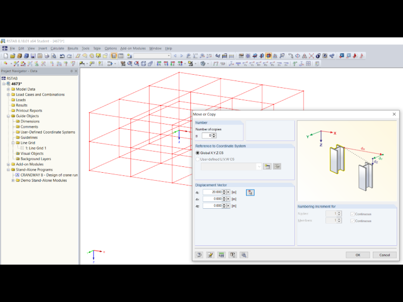Click the magnifier icon in dialog bottom
Image resolution: width=403 pixels, height=302 pixels.
point(244,255)
